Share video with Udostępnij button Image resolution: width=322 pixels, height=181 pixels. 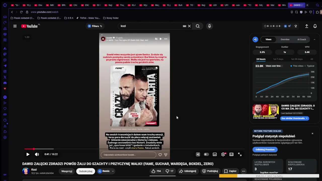point(187,171)
